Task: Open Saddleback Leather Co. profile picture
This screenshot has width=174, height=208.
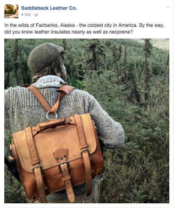Action: (11, 11)
